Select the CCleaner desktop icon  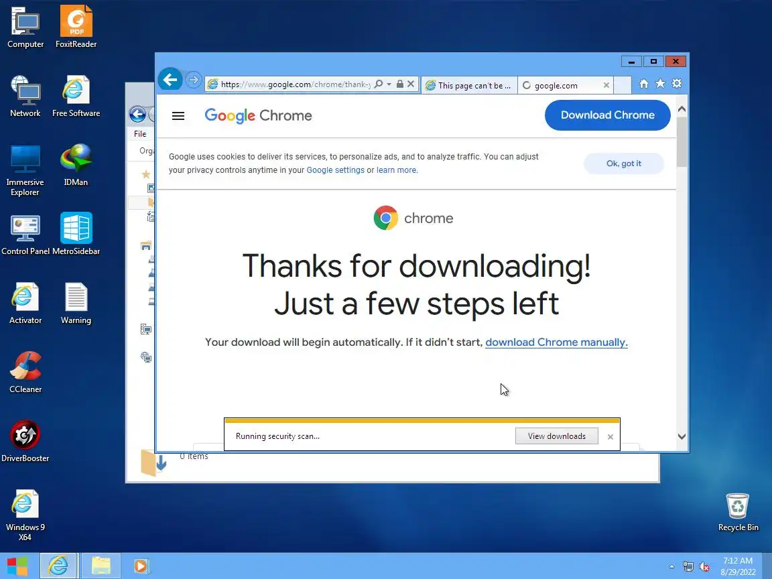click(25, 372)
